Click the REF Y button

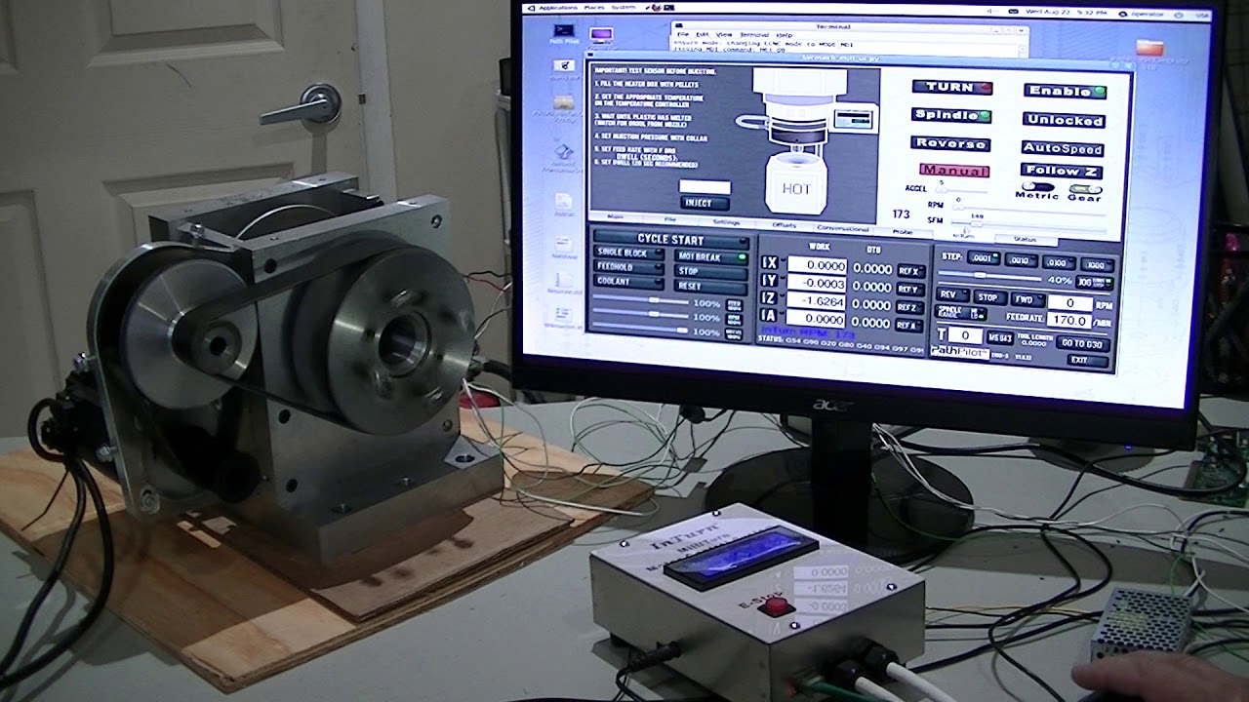click(909, 290)
